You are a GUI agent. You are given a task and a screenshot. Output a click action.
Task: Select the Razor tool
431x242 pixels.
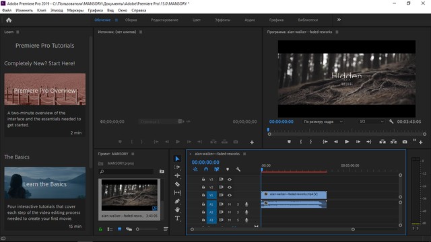[177, 184]
